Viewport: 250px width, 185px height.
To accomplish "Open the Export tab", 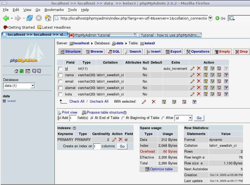I will [173, 52].
